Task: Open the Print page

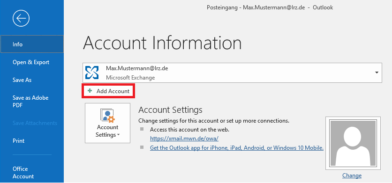Action: click(18, 141)
